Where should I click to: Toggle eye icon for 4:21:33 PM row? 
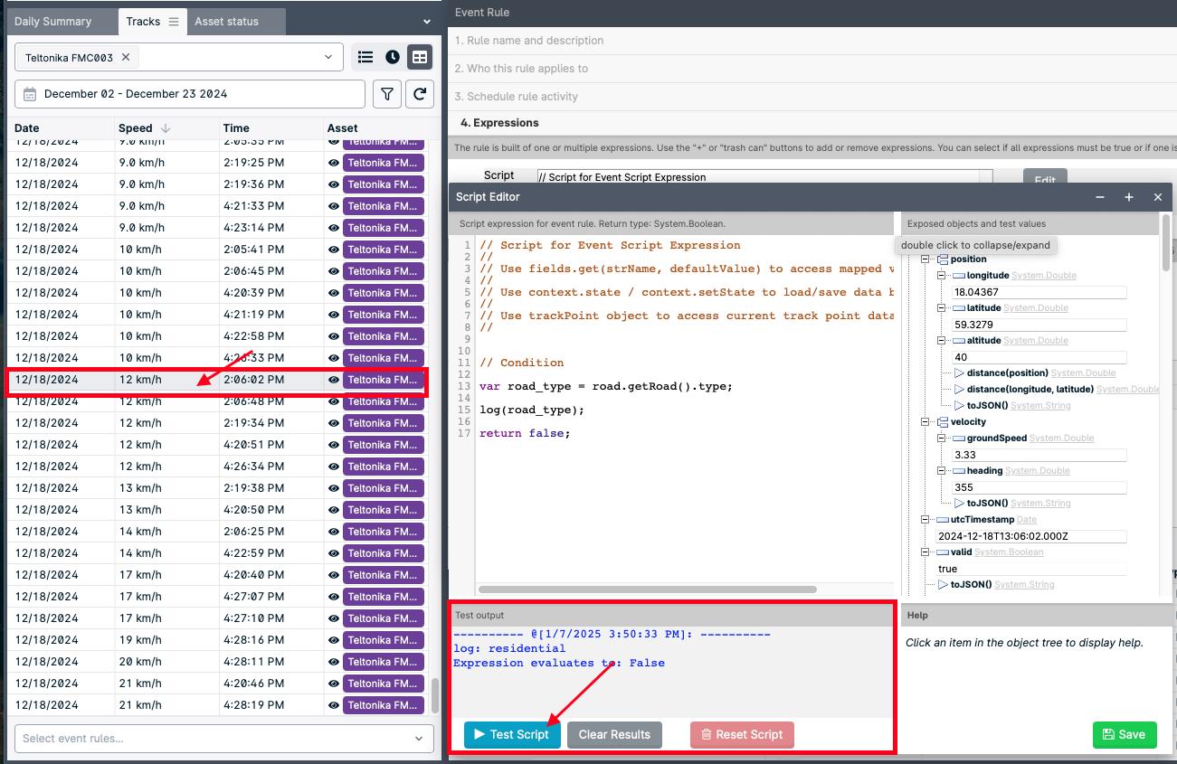pos(334,206)
